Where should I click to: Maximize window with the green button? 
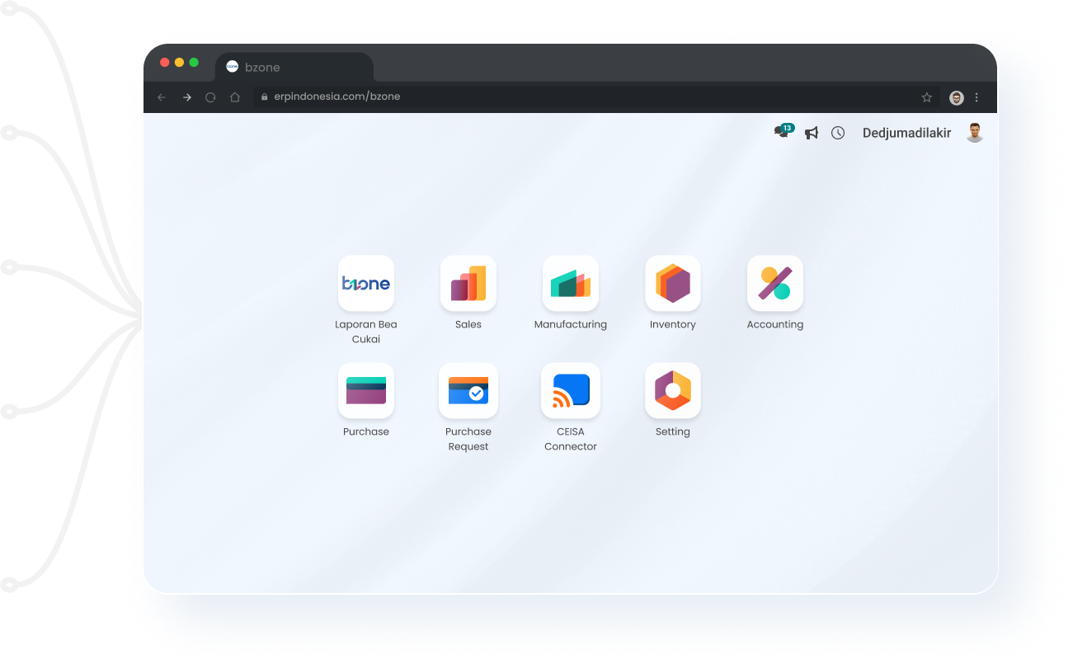click(x=195, y=62)
